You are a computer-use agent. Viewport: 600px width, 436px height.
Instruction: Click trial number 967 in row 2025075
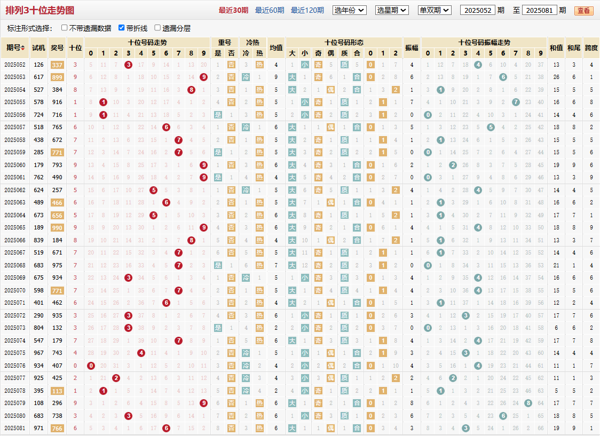coord(38,353)
